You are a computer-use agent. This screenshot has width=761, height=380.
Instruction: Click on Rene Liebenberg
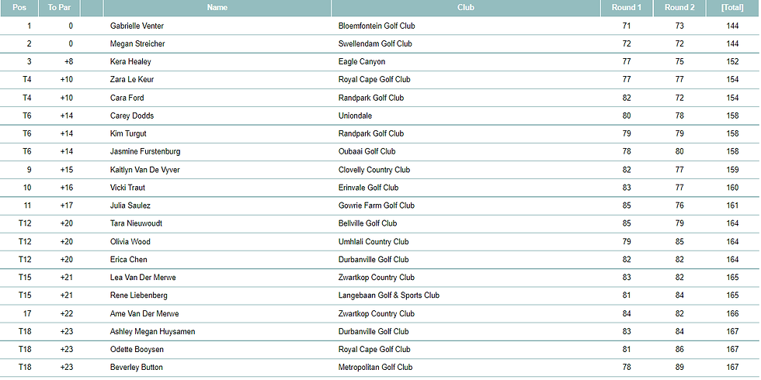[x=139, y=295]
